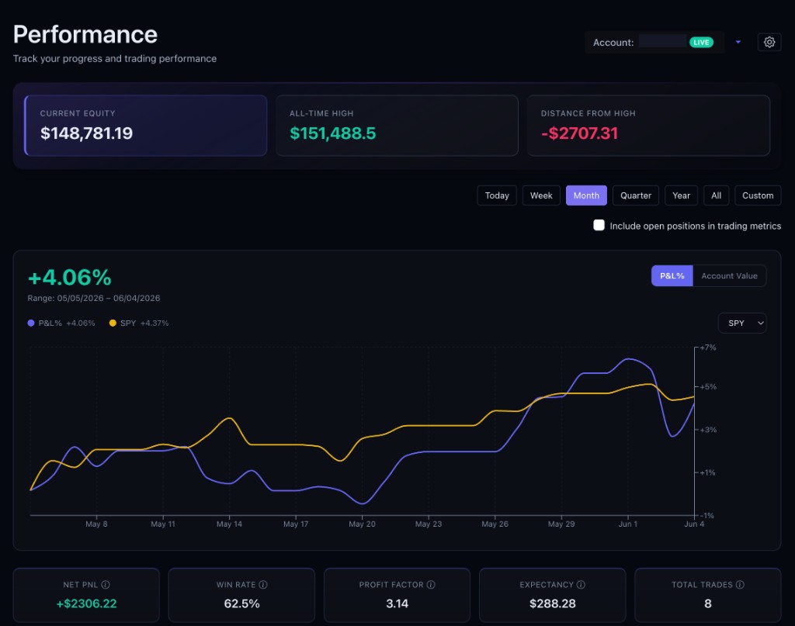Click the LIVE account badge
The height and width of the screenshot is (626, 795).
pos(701,43)
